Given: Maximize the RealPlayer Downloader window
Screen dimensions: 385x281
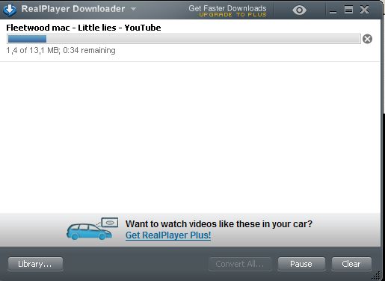Looking at the screenshot, I should point(348,10).
